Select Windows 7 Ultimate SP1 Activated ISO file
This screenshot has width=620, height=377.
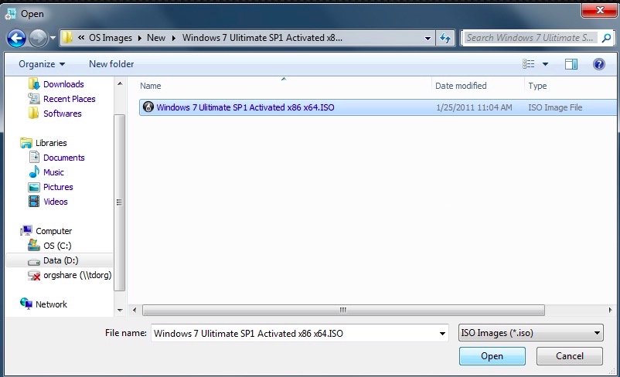pyautogui.click(x=377, y=107)
